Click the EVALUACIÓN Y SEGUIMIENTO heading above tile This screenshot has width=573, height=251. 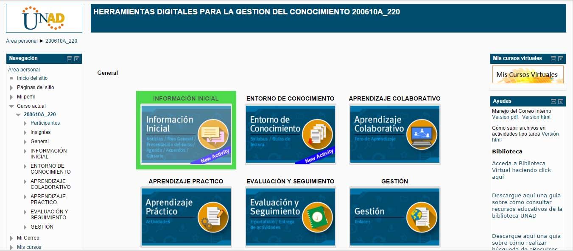click(x=290, y=181)
